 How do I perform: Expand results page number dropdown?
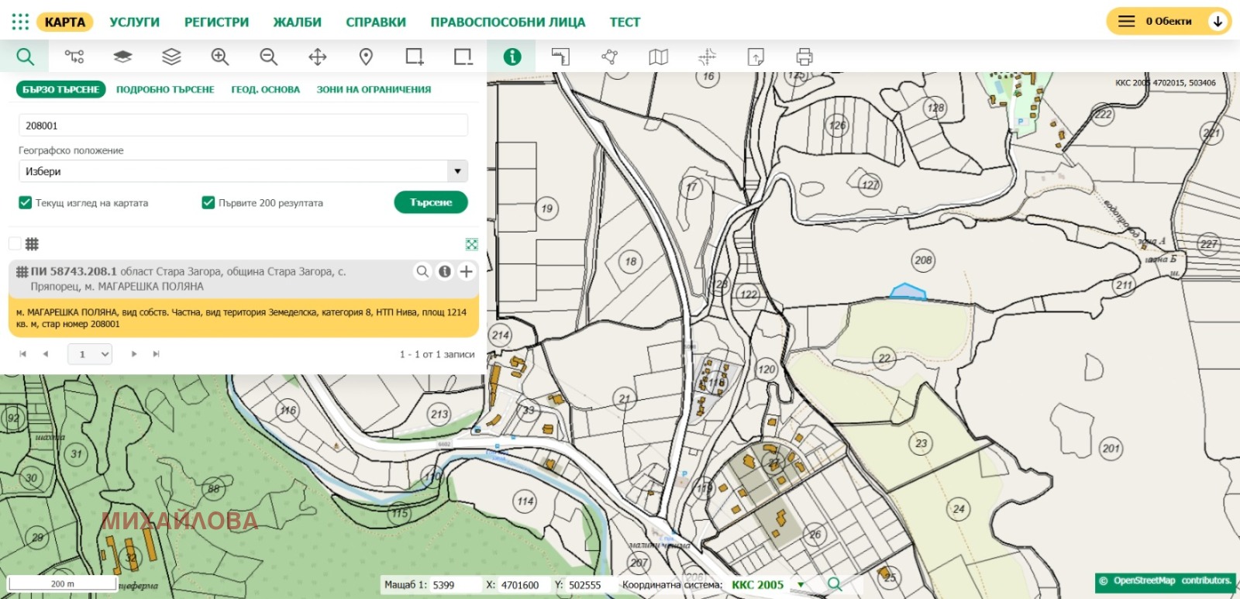click(x=91, y=354)
